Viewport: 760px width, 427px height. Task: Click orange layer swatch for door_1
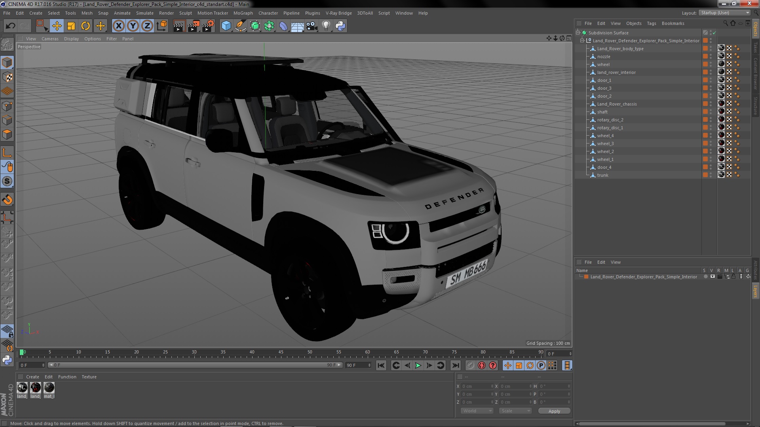pyautogui.click(x=705, y=80)
